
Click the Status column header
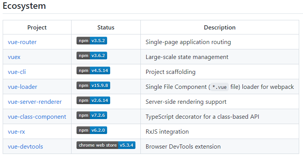[x=106, y=28]
